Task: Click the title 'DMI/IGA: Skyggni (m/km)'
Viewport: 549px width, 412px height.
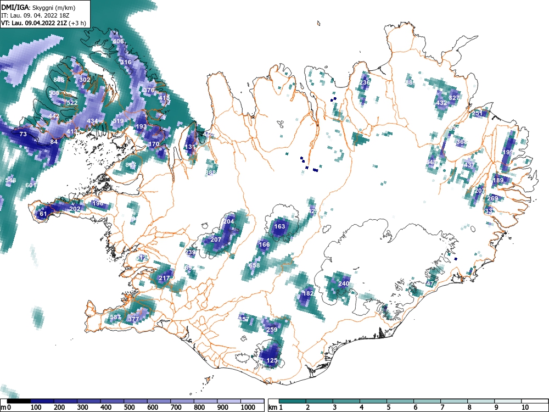Action: point(38,7)
